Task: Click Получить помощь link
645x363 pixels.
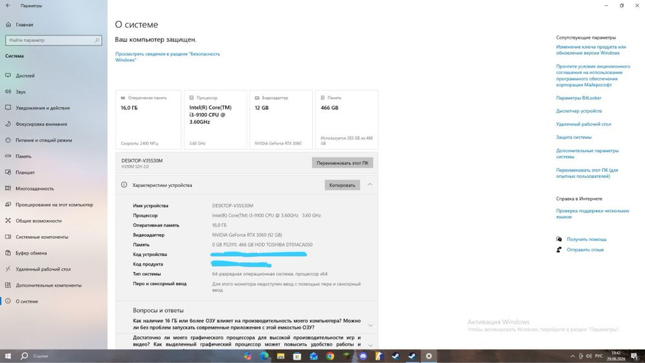Action: point(586,239)
